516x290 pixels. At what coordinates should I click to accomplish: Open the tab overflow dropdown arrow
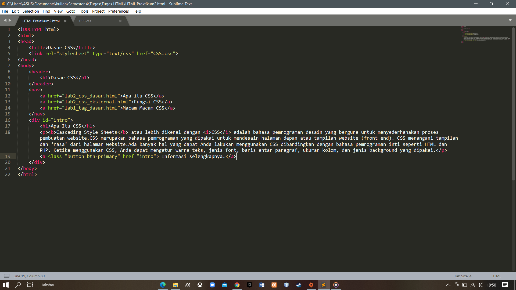510,20
